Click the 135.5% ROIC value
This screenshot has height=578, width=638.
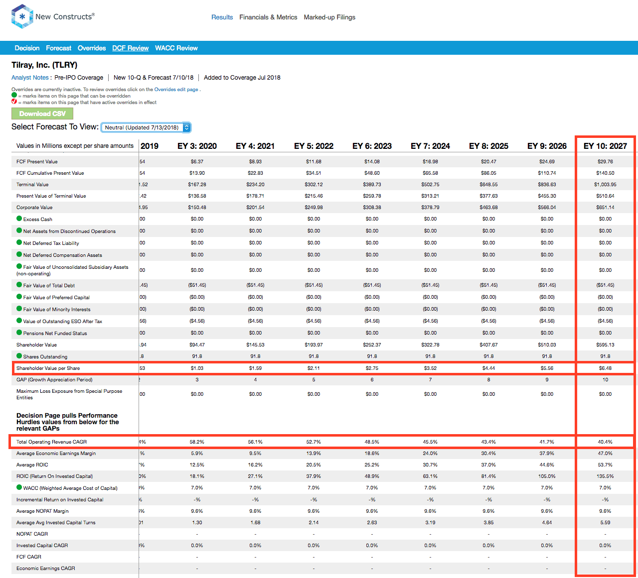(x=605, y=476)
